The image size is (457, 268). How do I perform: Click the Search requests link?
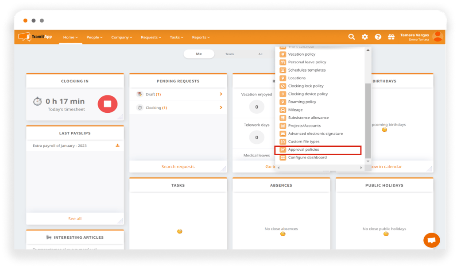(x=178, y=166)
